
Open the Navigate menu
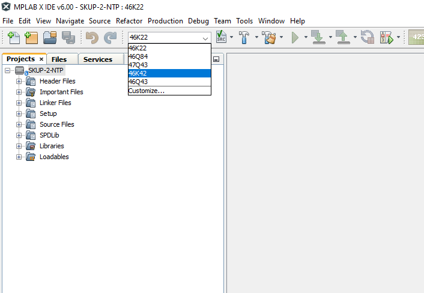tap(70, 21)
